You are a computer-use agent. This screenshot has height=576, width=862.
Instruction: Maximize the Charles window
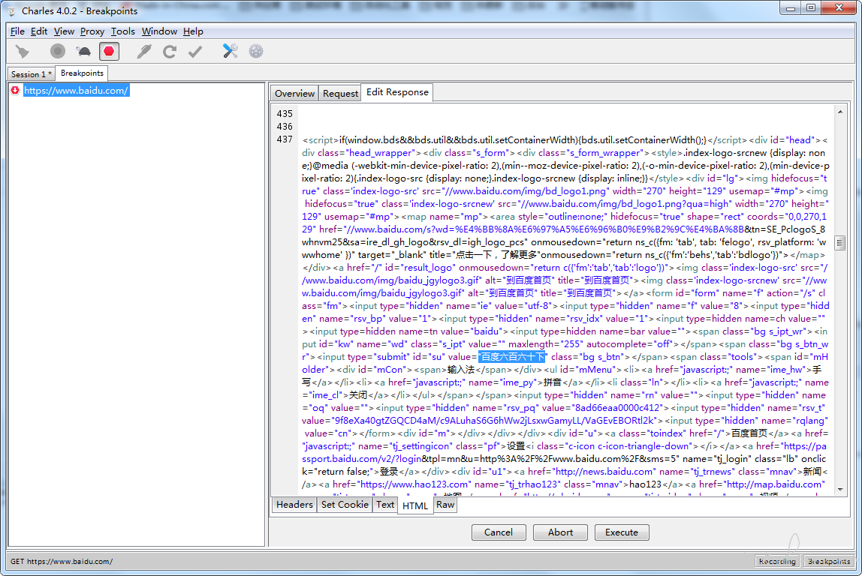[810, 8]
